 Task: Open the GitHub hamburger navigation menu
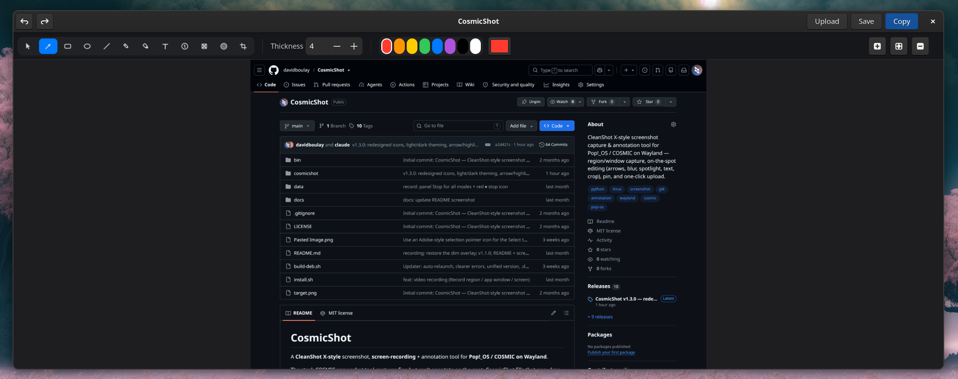[x=259, y=70]
